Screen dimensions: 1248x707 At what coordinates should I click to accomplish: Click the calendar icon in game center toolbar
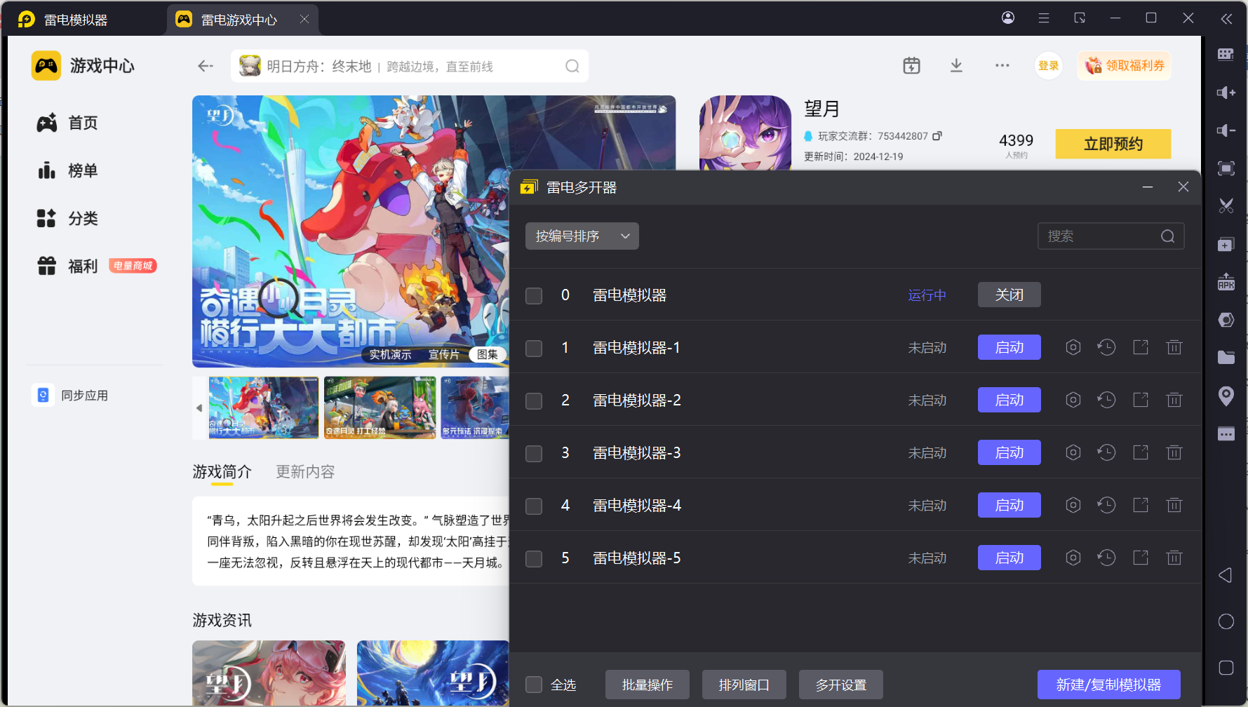pyautogui.click(x=911, y=66)
